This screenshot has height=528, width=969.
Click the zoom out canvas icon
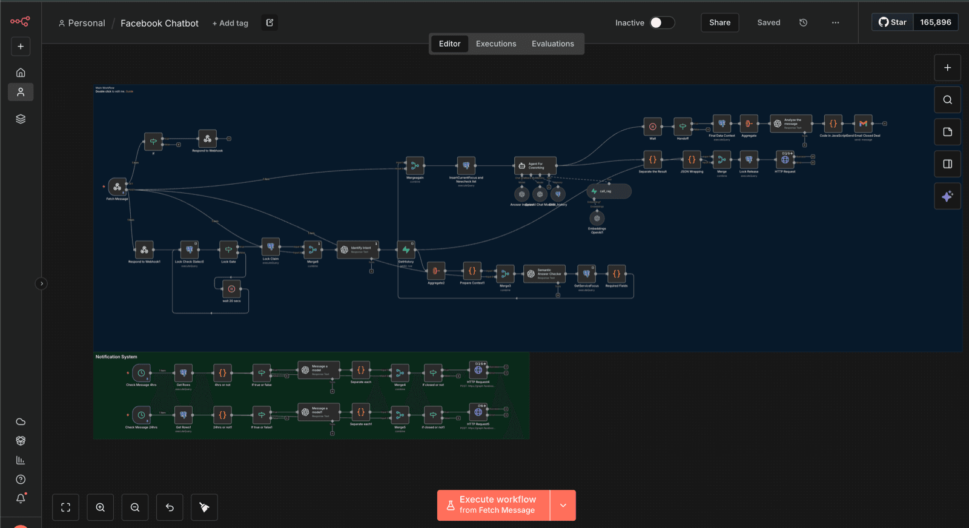135,507
